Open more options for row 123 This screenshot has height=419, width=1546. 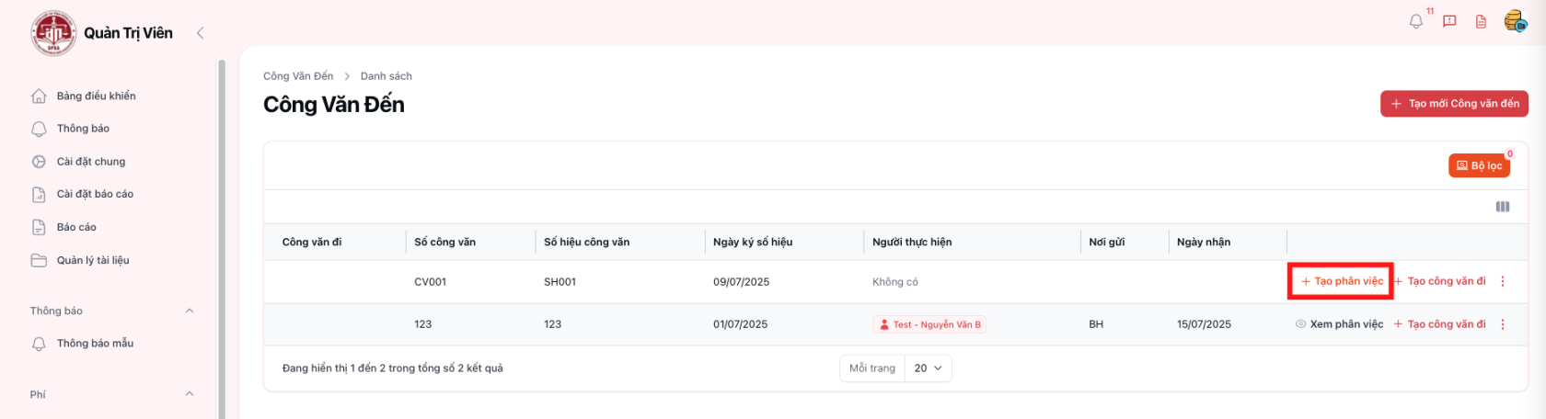pyautogui.click(x=1503, y=324)
